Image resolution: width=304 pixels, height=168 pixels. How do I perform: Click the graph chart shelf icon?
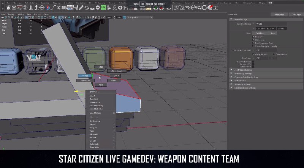coord(182,8)
